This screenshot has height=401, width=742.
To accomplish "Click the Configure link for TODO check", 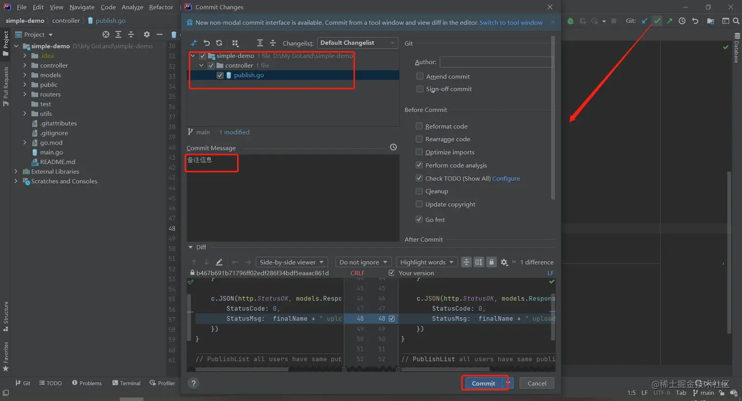I will pyautogui.click(x=506, y=178).
